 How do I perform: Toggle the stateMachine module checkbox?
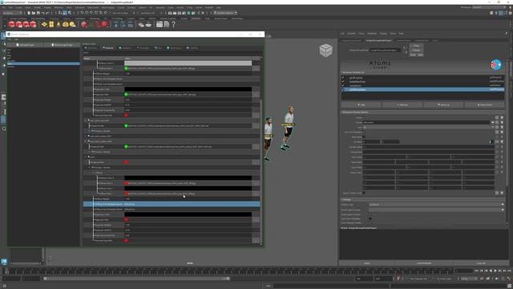coord(343,82)
